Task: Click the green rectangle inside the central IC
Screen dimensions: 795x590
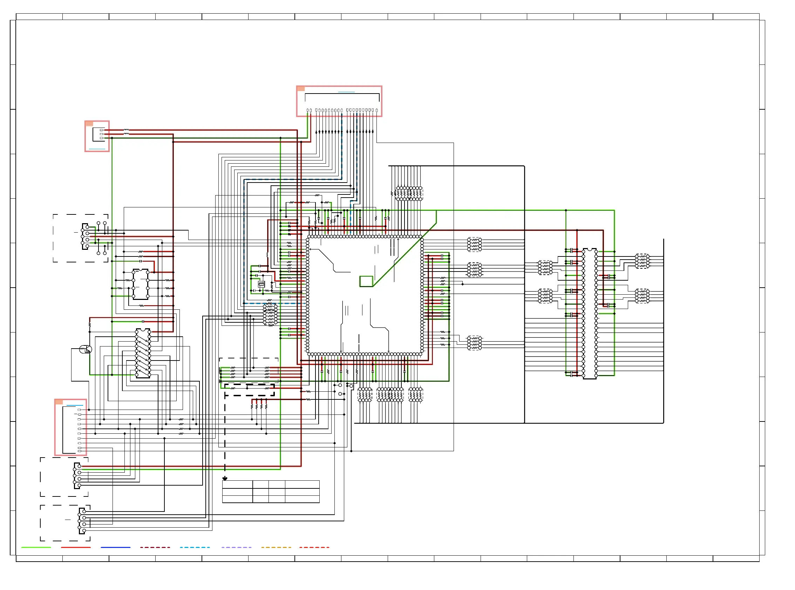Action: click(x=366, y=281)
